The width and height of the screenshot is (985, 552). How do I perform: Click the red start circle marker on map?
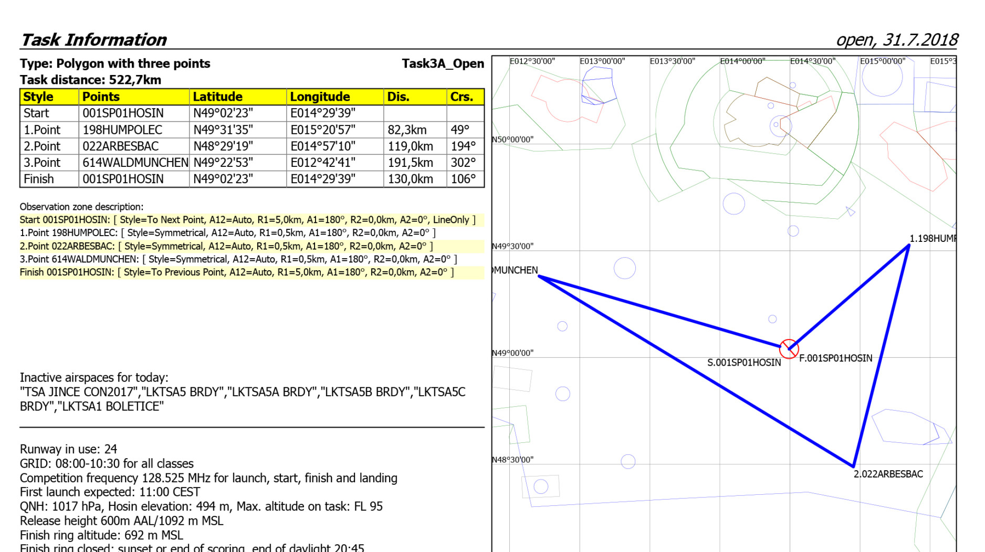coord(788,349)
